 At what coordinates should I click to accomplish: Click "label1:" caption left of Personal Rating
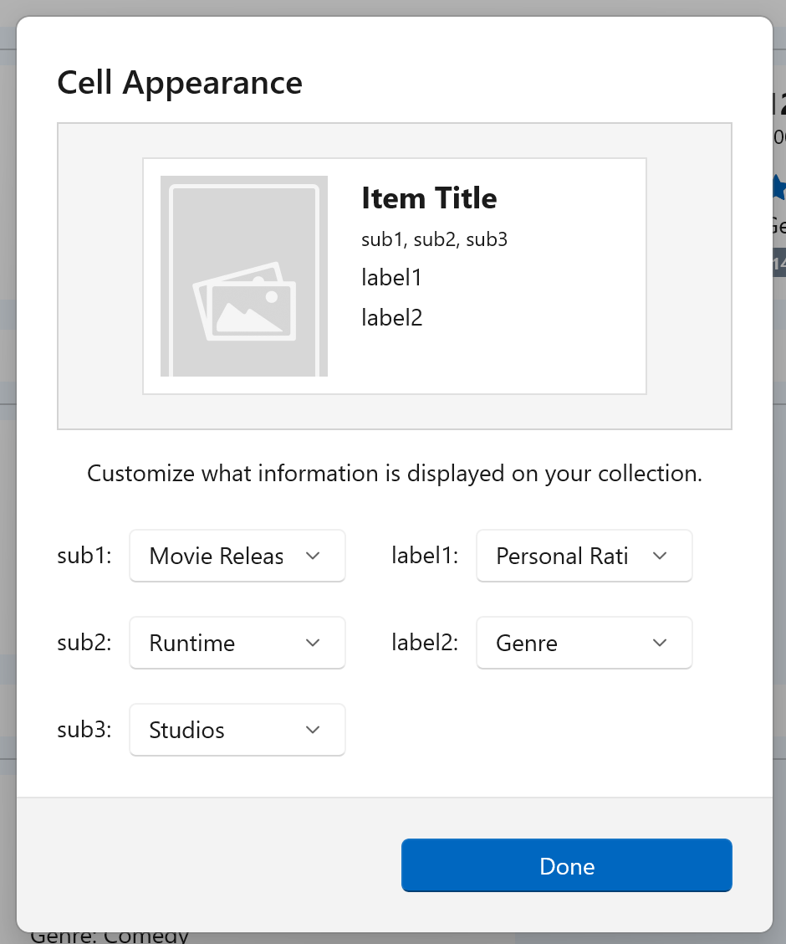coord(425,556)
